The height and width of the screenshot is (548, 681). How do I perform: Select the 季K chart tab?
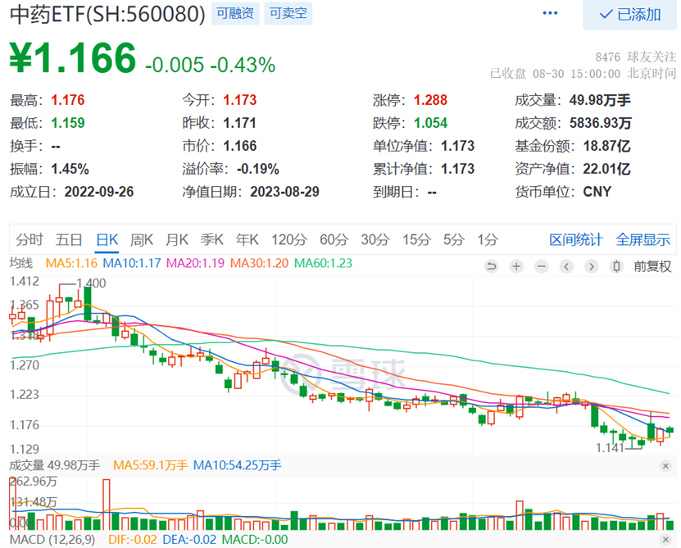tap(212, 239)
